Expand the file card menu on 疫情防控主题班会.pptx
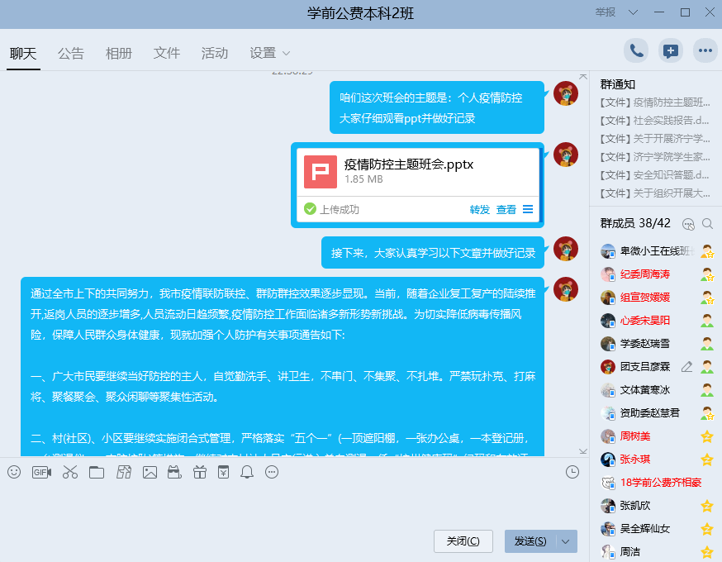The image size is (722, 562). [528, 209]
